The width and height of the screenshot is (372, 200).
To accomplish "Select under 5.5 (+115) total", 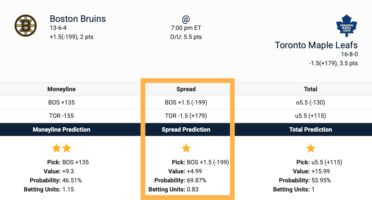I will 310,116.
